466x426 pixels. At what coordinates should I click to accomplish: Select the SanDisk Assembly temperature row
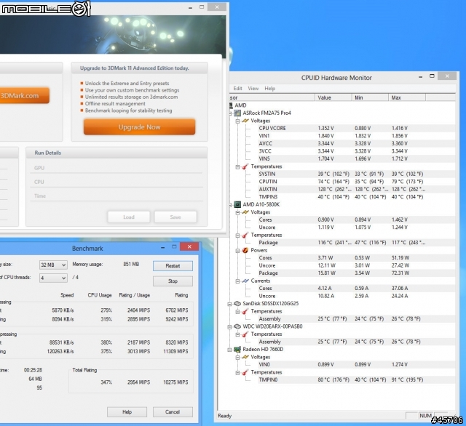coord(356,319)
